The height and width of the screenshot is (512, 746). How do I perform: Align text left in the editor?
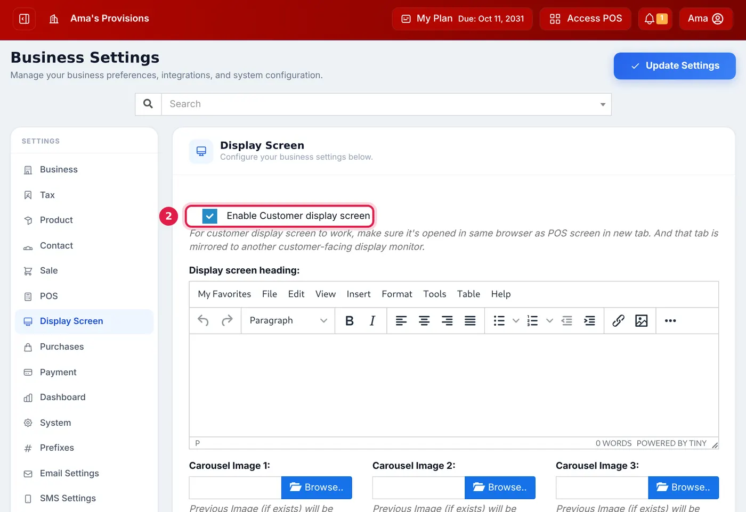[401, 320]
